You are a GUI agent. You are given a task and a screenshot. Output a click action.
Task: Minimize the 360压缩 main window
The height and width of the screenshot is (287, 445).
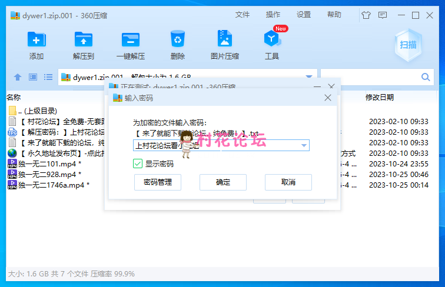401,15
